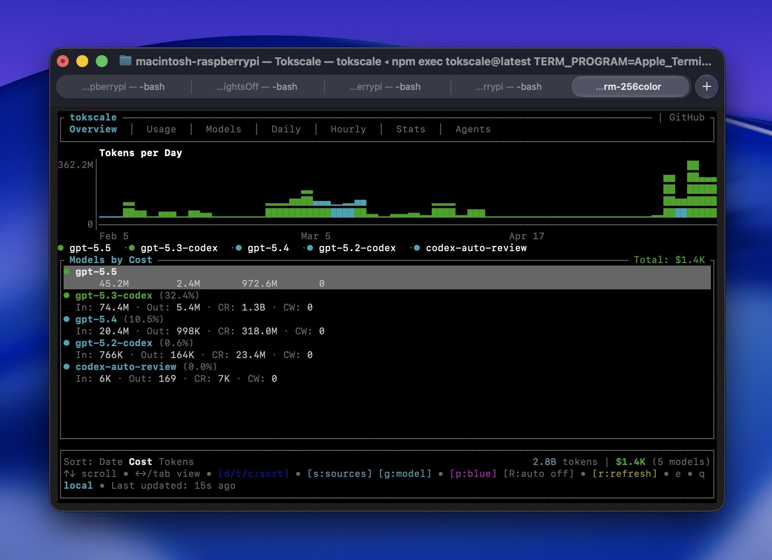Select the Stats tab
772x560 pixels.
click(x=411, y=129)
